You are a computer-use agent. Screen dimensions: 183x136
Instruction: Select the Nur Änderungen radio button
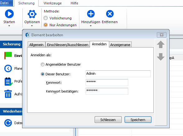click(45, 25)
